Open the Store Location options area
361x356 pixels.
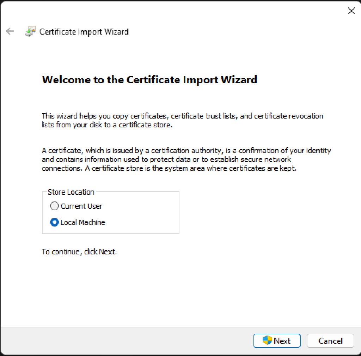click(x=110, y=212)
